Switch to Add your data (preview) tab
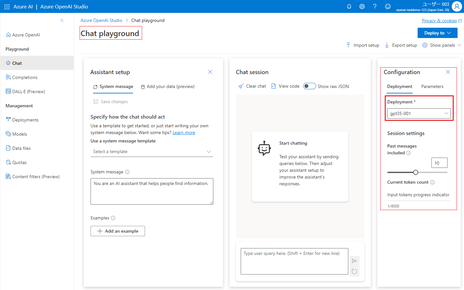 (168, 86)
